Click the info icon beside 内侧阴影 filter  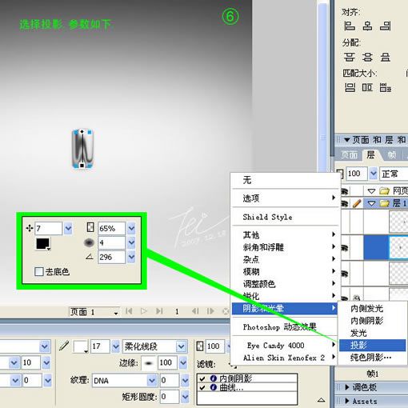pyautogui.click(x=213, y=378)
